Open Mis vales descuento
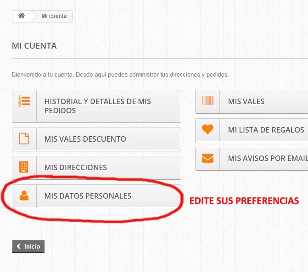This screenshot has height=272, width=308. [x=97, y=139]
